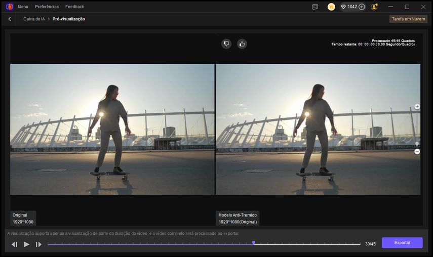
Task: Click the 1042 credits diamond icon
Action: (343, 7)
